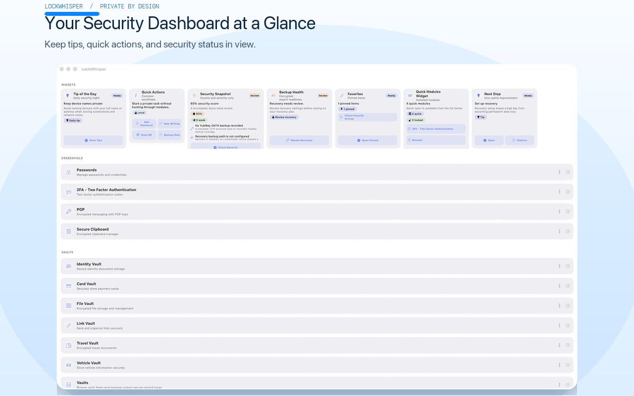The image size is (634, 396).
Task: Click the Backup Now quick action
Action: 169,135
